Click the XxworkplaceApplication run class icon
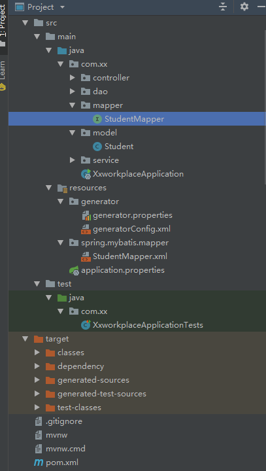The width and height of the screenshot is (266, 471). tap(86, 174)
